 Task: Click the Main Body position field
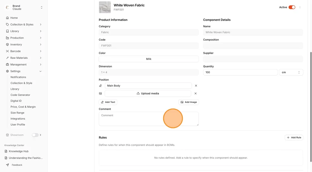[x=148, y=86]
